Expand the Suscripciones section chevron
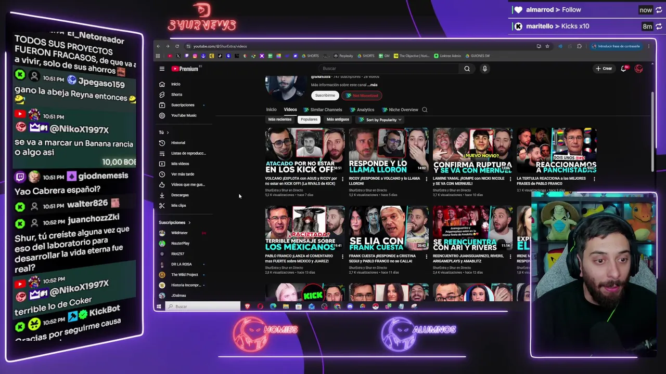666x374 pixels. [189, 223]
